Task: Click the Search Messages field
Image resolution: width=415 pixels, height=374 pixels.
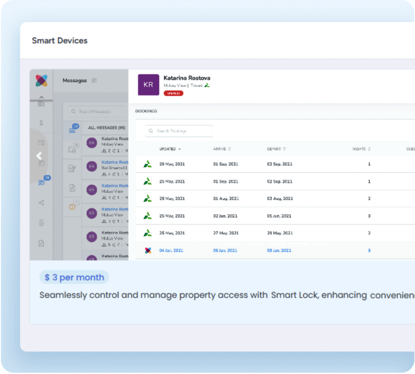Action: [x=96, y=111]
